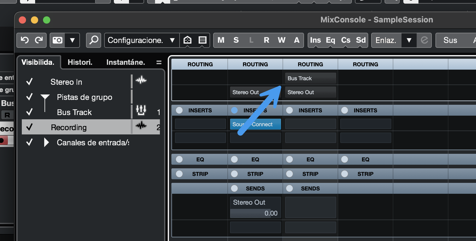This screenshot has height=241, width=476.
Task: Click the redo arrow icon
Action: click(x=39, y=40)
